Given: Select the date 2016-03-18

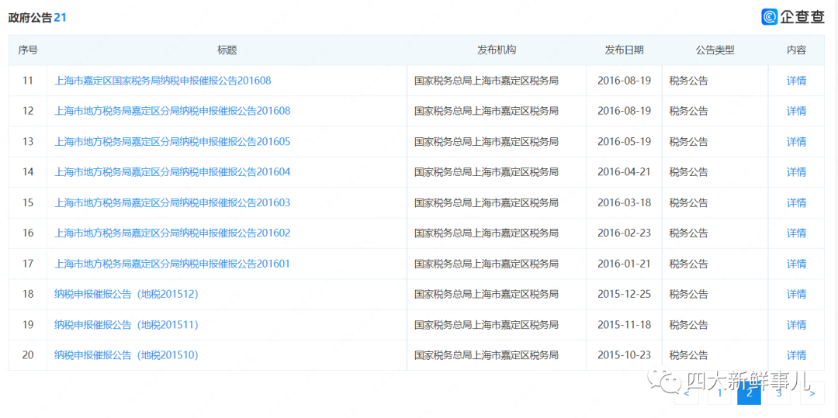Looking at the screenshot, I should [x=624, y=203].
